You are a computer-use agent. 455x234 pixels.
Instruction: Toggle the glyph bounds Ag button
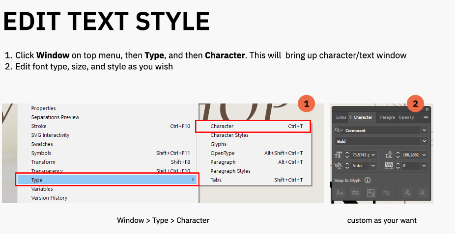pos(370,193)
